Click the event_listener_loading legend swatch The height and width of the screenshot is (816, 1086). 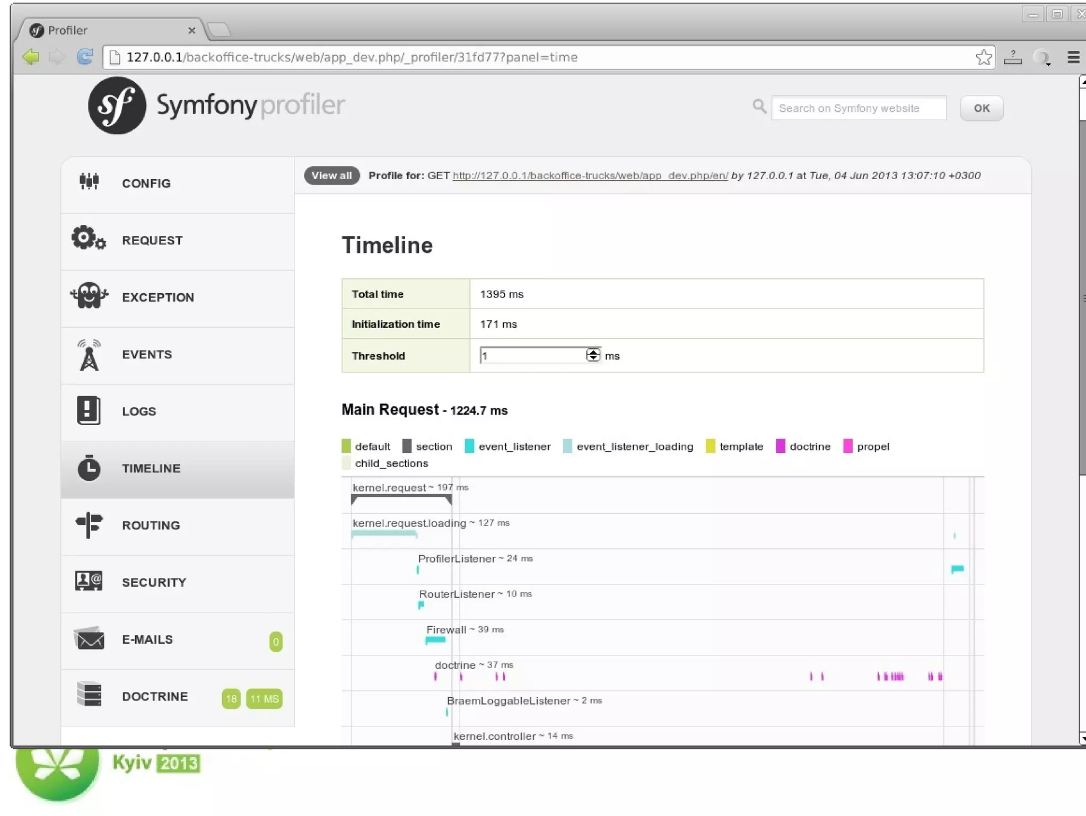coord(567,446)
